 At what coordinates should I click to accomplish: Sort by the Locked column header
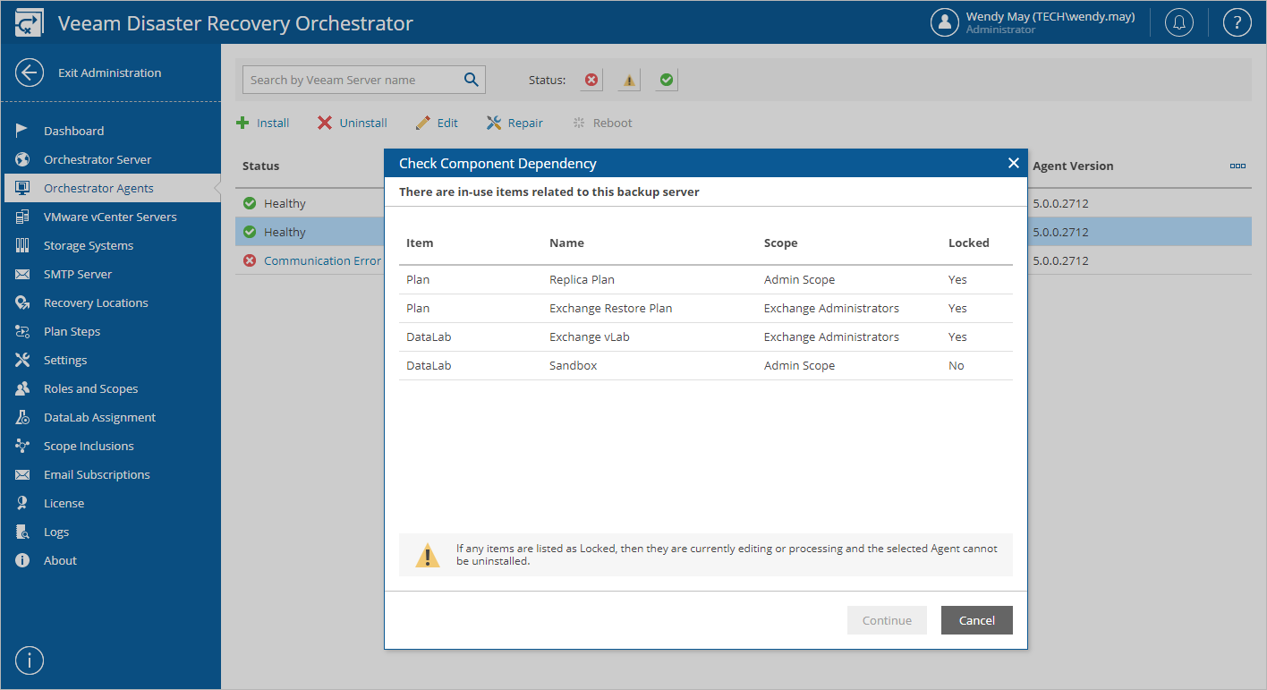[x=968, y=243]
